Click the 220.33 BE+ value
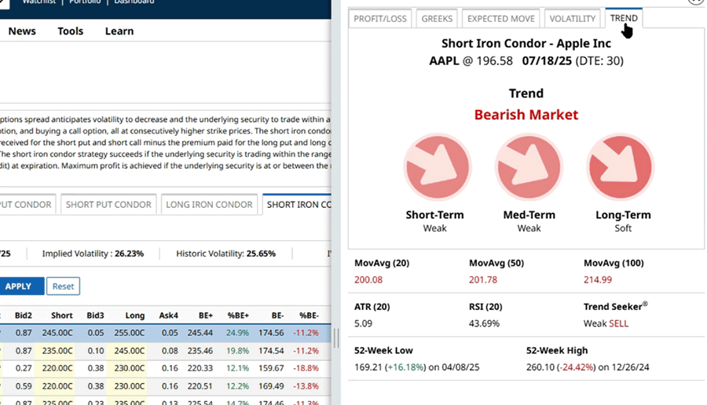Viewport: 707px width, 405px height. click(200, 368)
